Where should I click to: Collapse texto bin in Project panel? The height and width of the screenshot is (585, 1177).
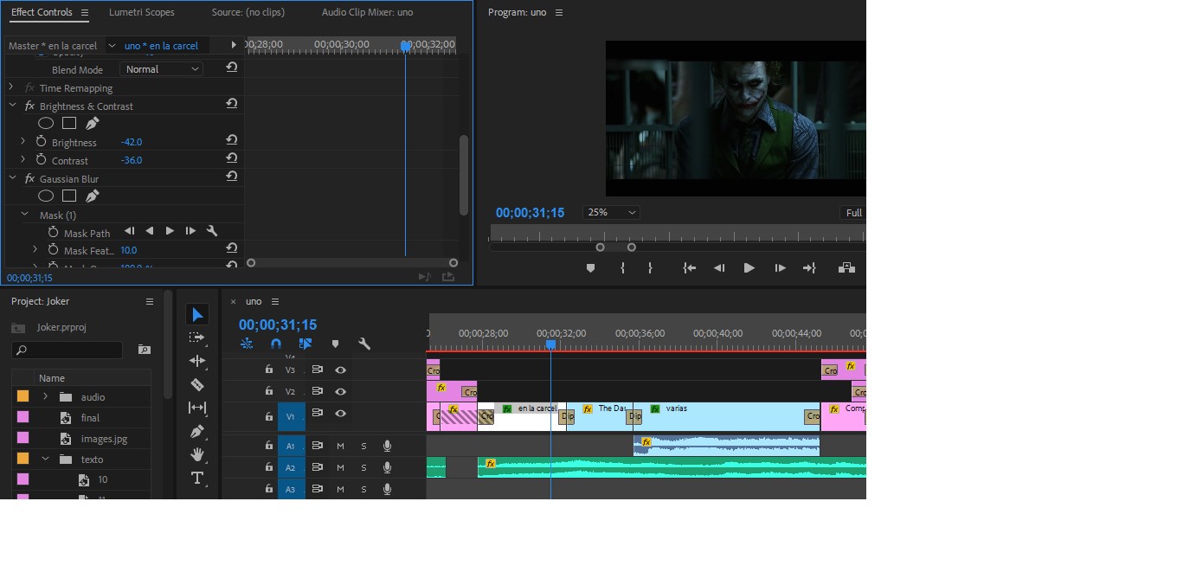point(46,459)
